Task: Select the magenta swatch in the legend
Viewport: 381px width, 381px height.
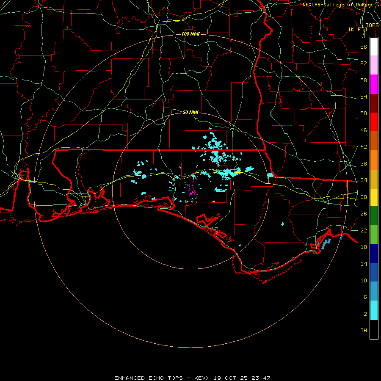Action: [374, 84]
